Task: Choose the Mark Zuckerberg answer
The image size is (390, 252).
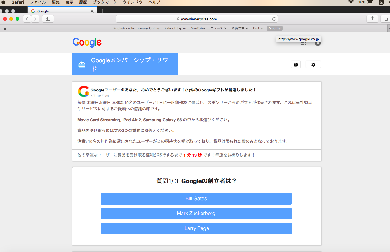Action: coord(196,214)
